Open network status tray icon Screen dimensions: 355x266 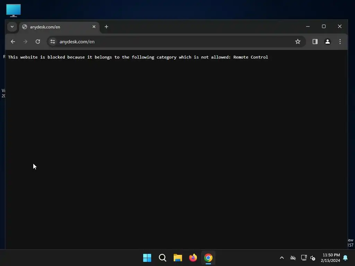click(304, 258)
